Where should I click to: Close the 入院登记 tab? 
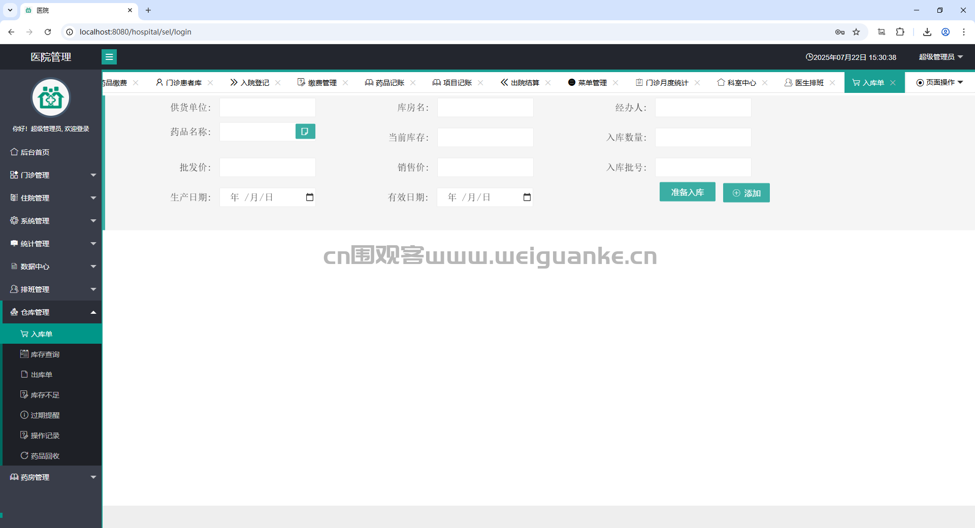(278, 83)
